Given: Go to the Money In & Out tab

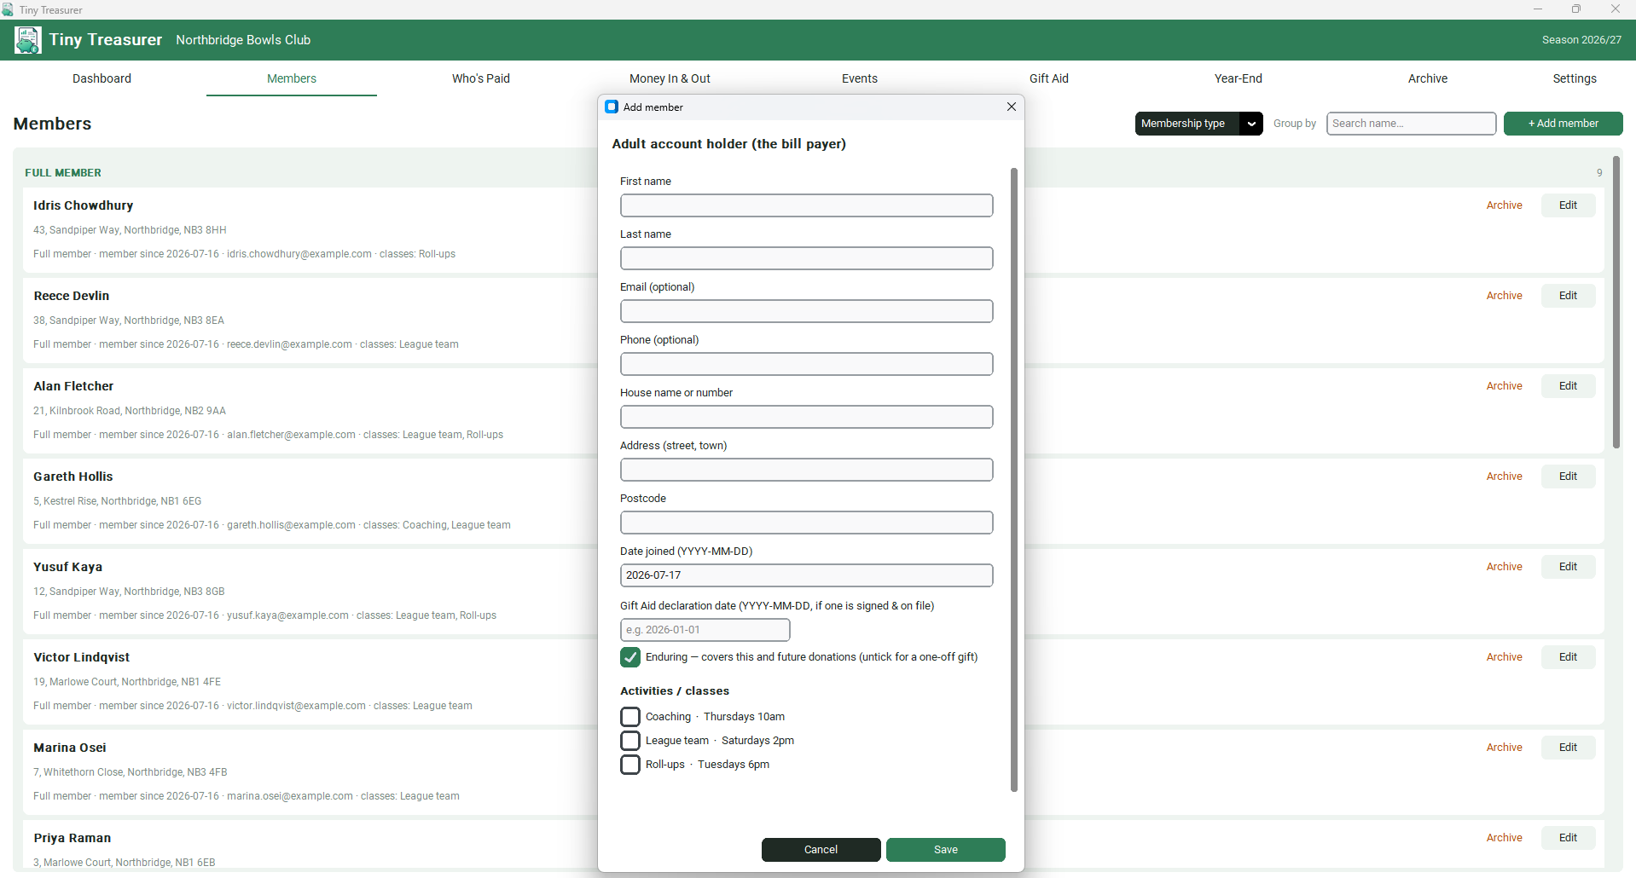Looking at the screenshot, I should pyautogui.click(x=670, y=78).
